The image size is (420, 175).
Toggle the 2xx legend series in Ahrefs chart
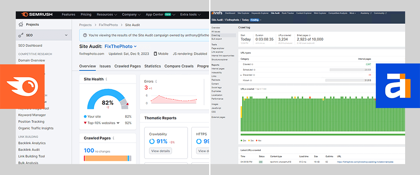point(244,140)
